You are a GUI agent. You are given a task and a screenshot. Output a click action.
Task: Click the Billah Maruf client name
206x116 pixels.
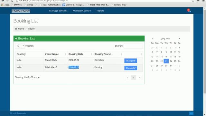(51, 67)
